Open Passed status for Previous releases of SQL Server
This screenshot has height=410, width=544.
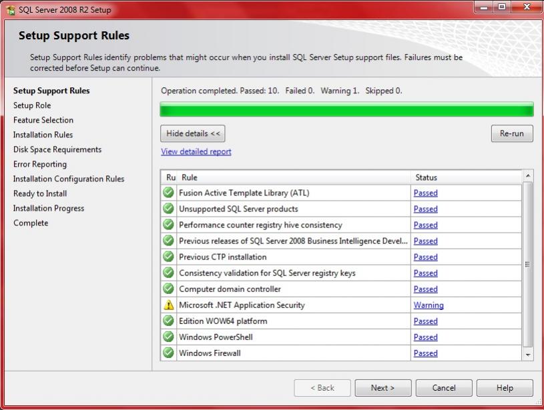[x=426, y=241]
